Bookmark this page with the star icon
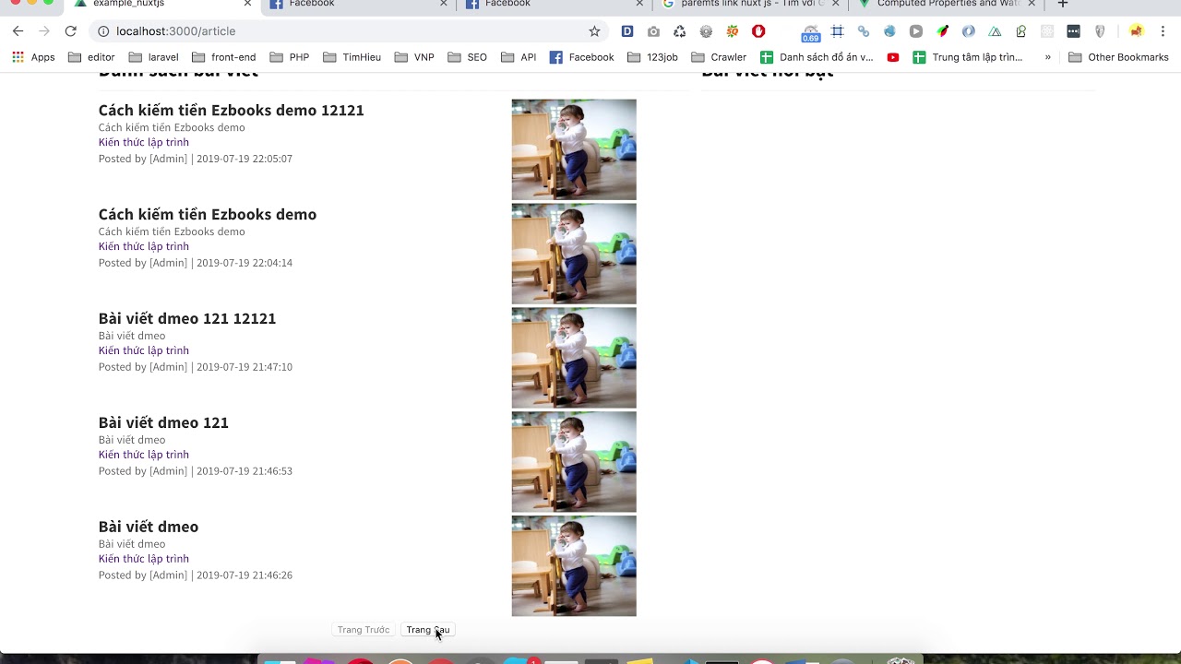The height and width of the screenshot is (664, 1181). 594,31
